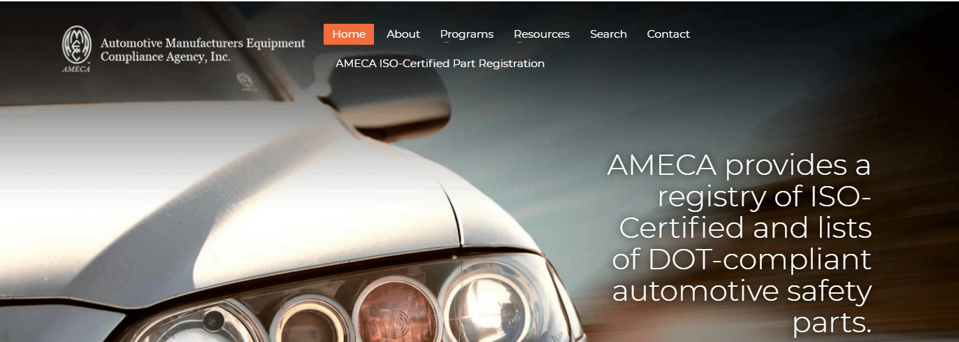Open the Contact page link
959x342 pixels.
tap(668, 34)
